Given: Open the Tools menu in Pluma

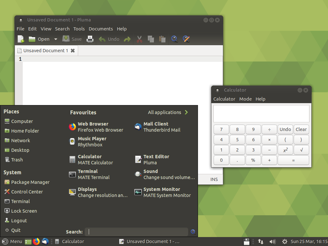Looking at the screenshot, I should click(79, 29).
